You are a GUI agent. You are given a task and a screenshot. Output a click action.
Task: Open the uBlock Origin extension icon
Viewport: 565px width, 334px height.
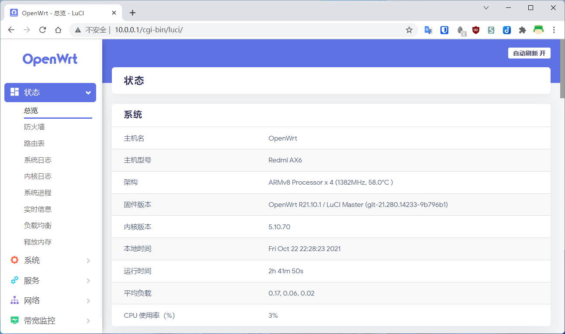(476, 30)
